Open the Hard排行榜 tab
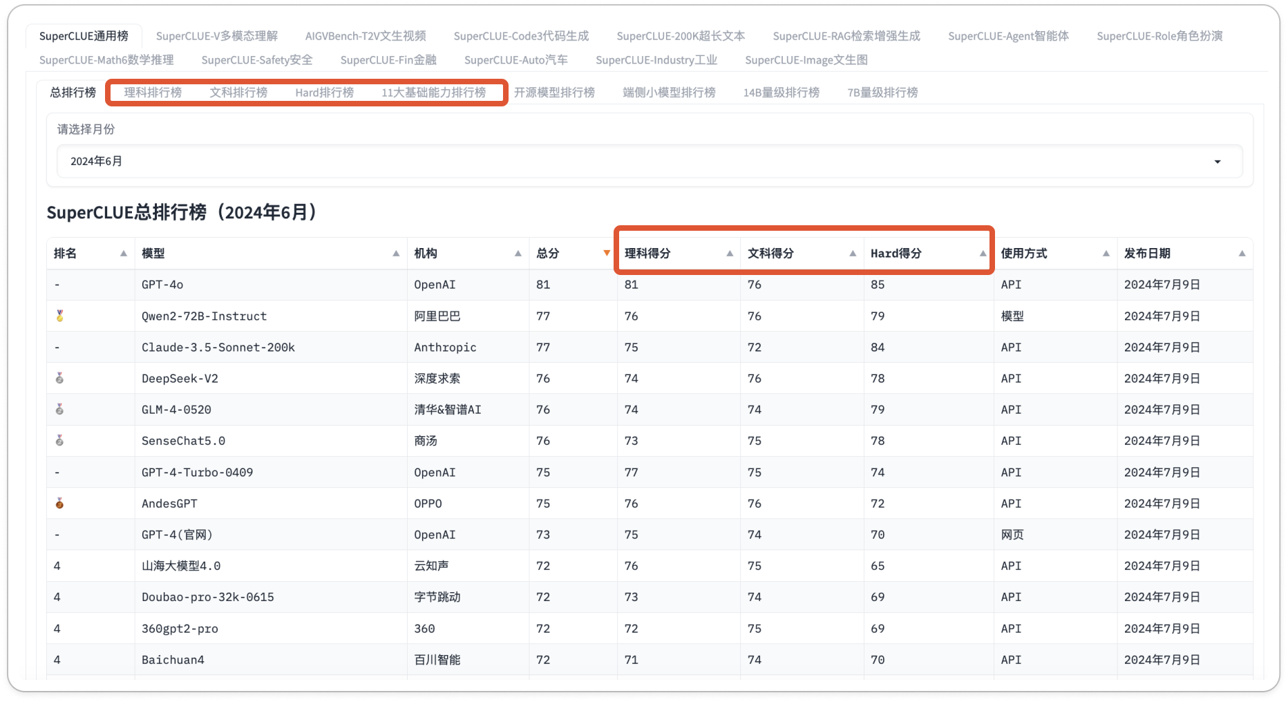This screenshot has height=702, width=1288. pos(325,92)
